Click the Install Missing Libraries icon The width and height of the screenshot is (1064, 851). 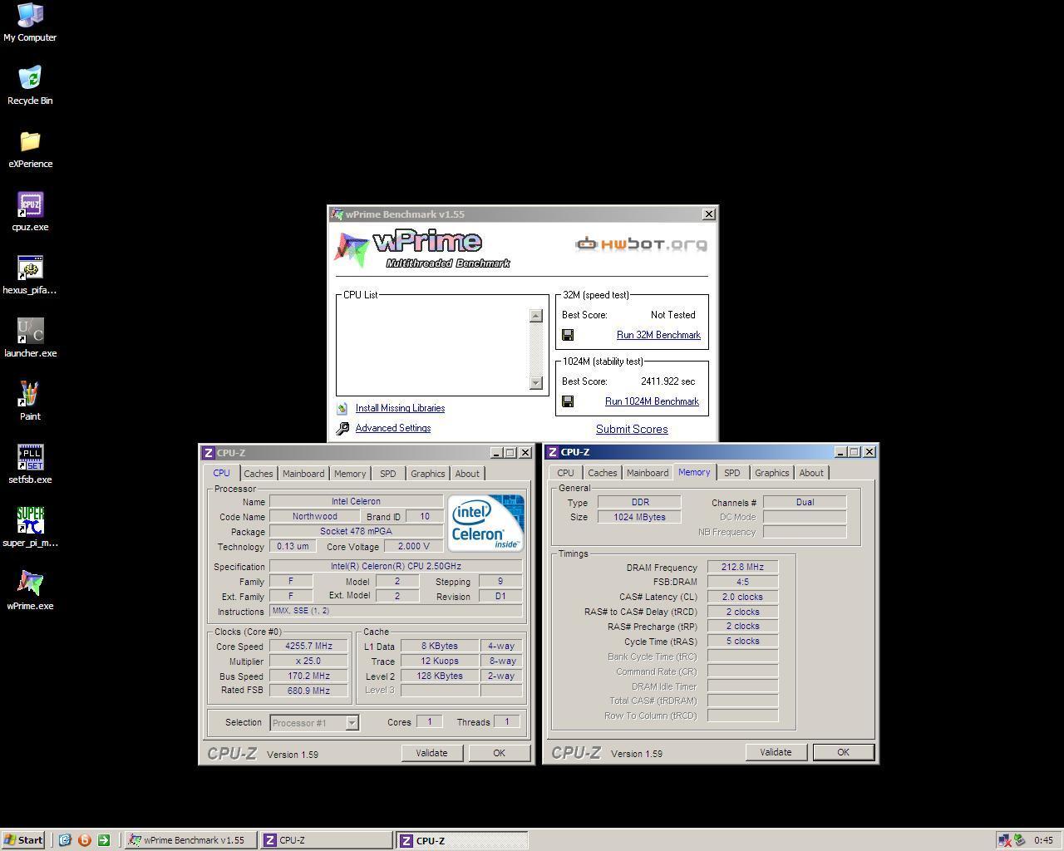point(342,408)
